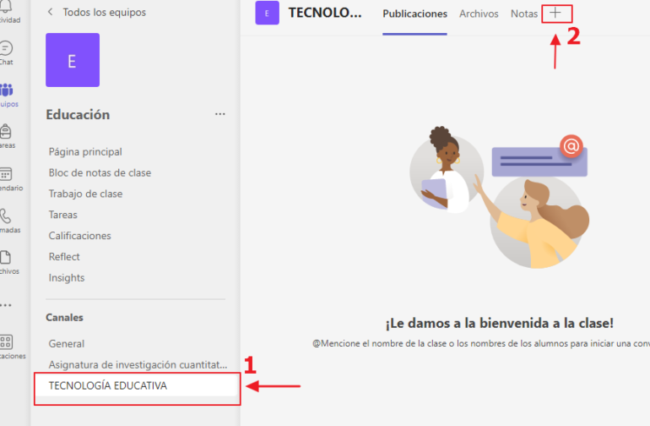Image resolution: width=650 pixels, height=426 pixels.
Task: Open Trabajo de clase
Action: 85,194
